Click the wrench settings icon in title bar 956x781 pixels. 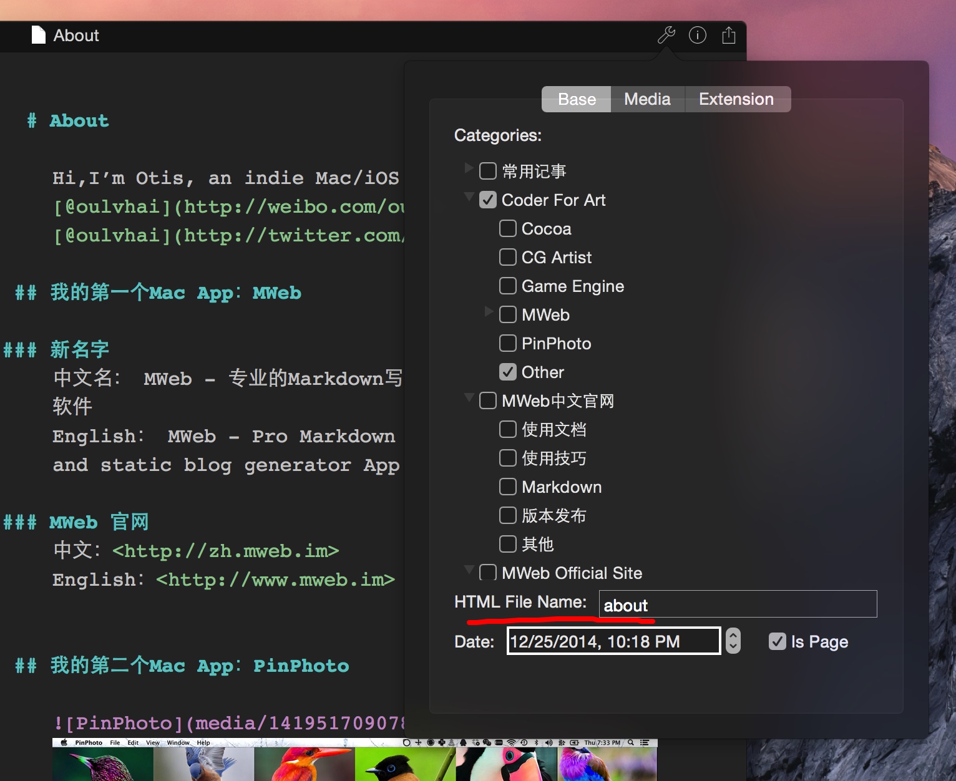[x=666, y=35]
